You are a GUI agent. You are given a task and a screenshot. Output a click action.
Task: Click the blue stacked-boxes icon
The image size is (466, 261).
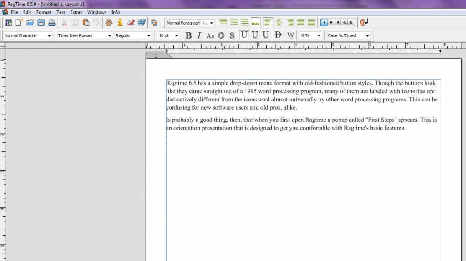coord(142,23)
